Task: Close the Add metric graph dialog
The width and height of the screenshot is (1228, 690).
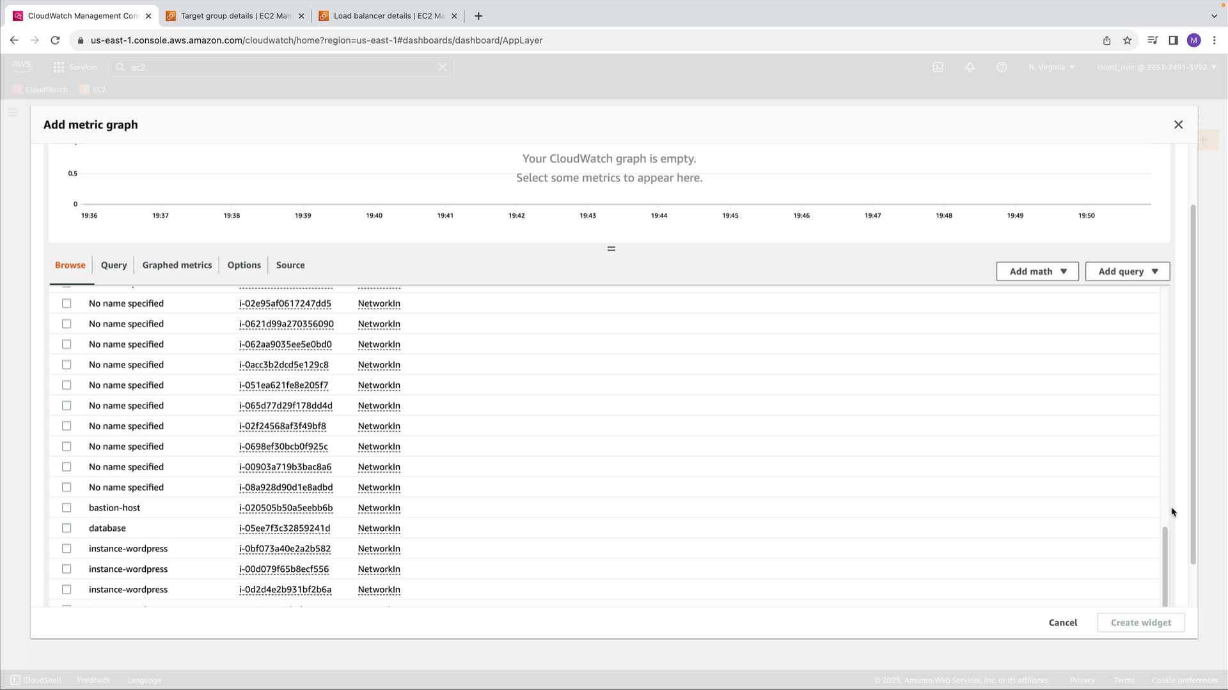Action: (1178, 125)
